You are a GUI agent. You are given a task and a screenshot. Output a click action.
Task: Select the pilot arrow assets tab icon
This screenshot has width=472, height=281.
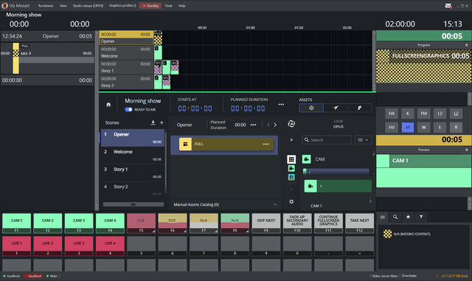(336, 108)
